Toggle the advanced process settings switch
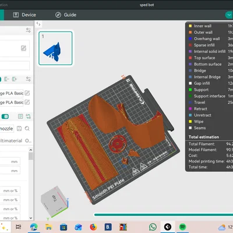Image resolution: width=233 pixels, height=233 pixels. [x=5, y=116]
